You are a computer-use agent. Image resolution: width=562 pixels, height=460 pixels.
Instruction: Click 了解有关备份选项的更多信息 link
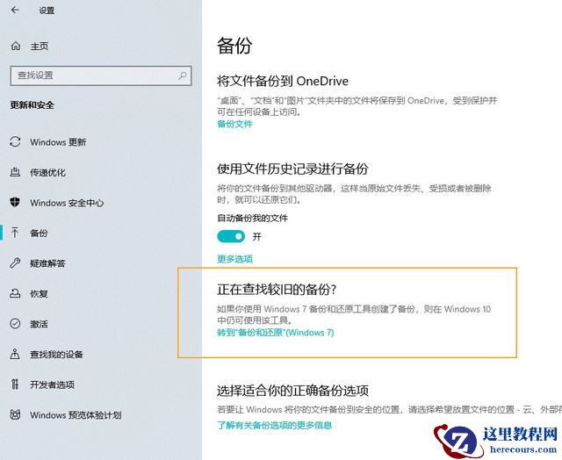click(275, 425)
